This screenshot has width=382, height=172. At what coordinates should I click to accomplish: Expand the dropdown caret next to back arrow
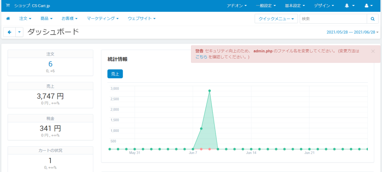[19, 32]
